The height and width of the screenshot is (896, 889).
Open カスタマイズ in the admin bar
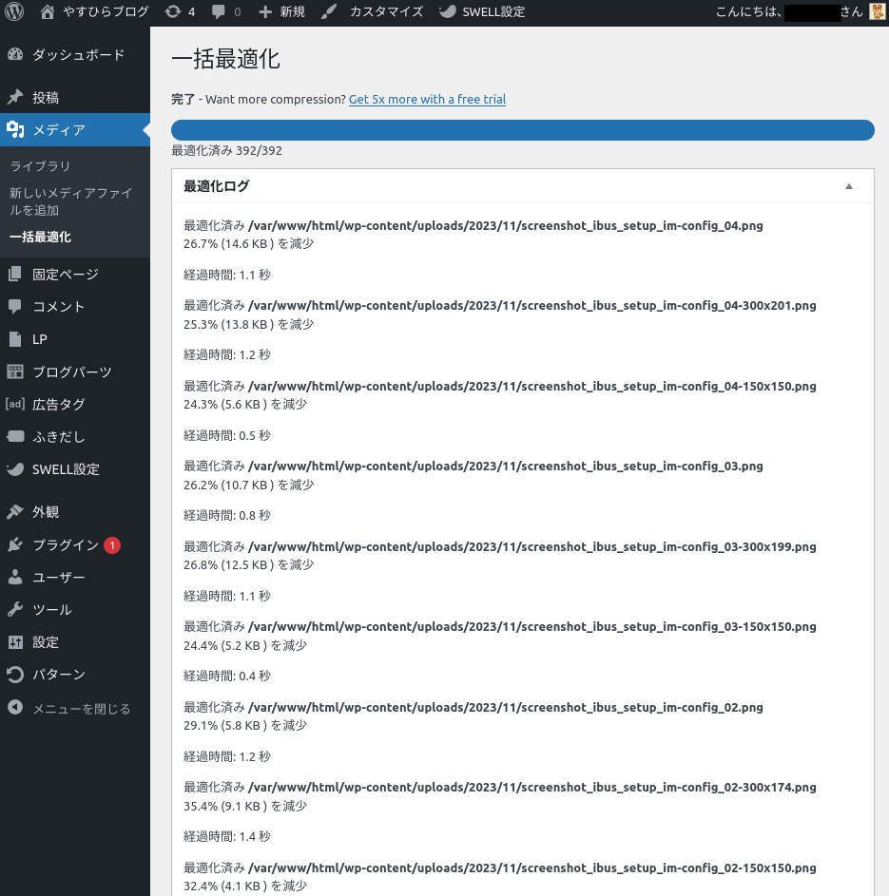(x=375, y=12)
